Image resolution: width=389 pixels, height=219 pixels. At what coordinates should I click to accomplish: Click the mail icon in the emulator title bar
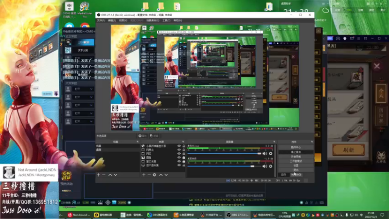352,38
